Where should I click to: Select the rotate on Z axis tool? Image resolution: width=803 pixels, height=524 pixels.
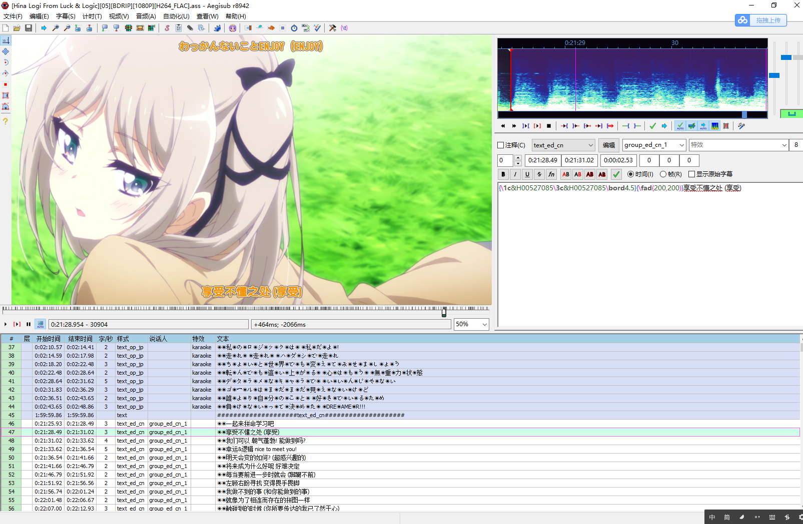click(x=6, y=62)
